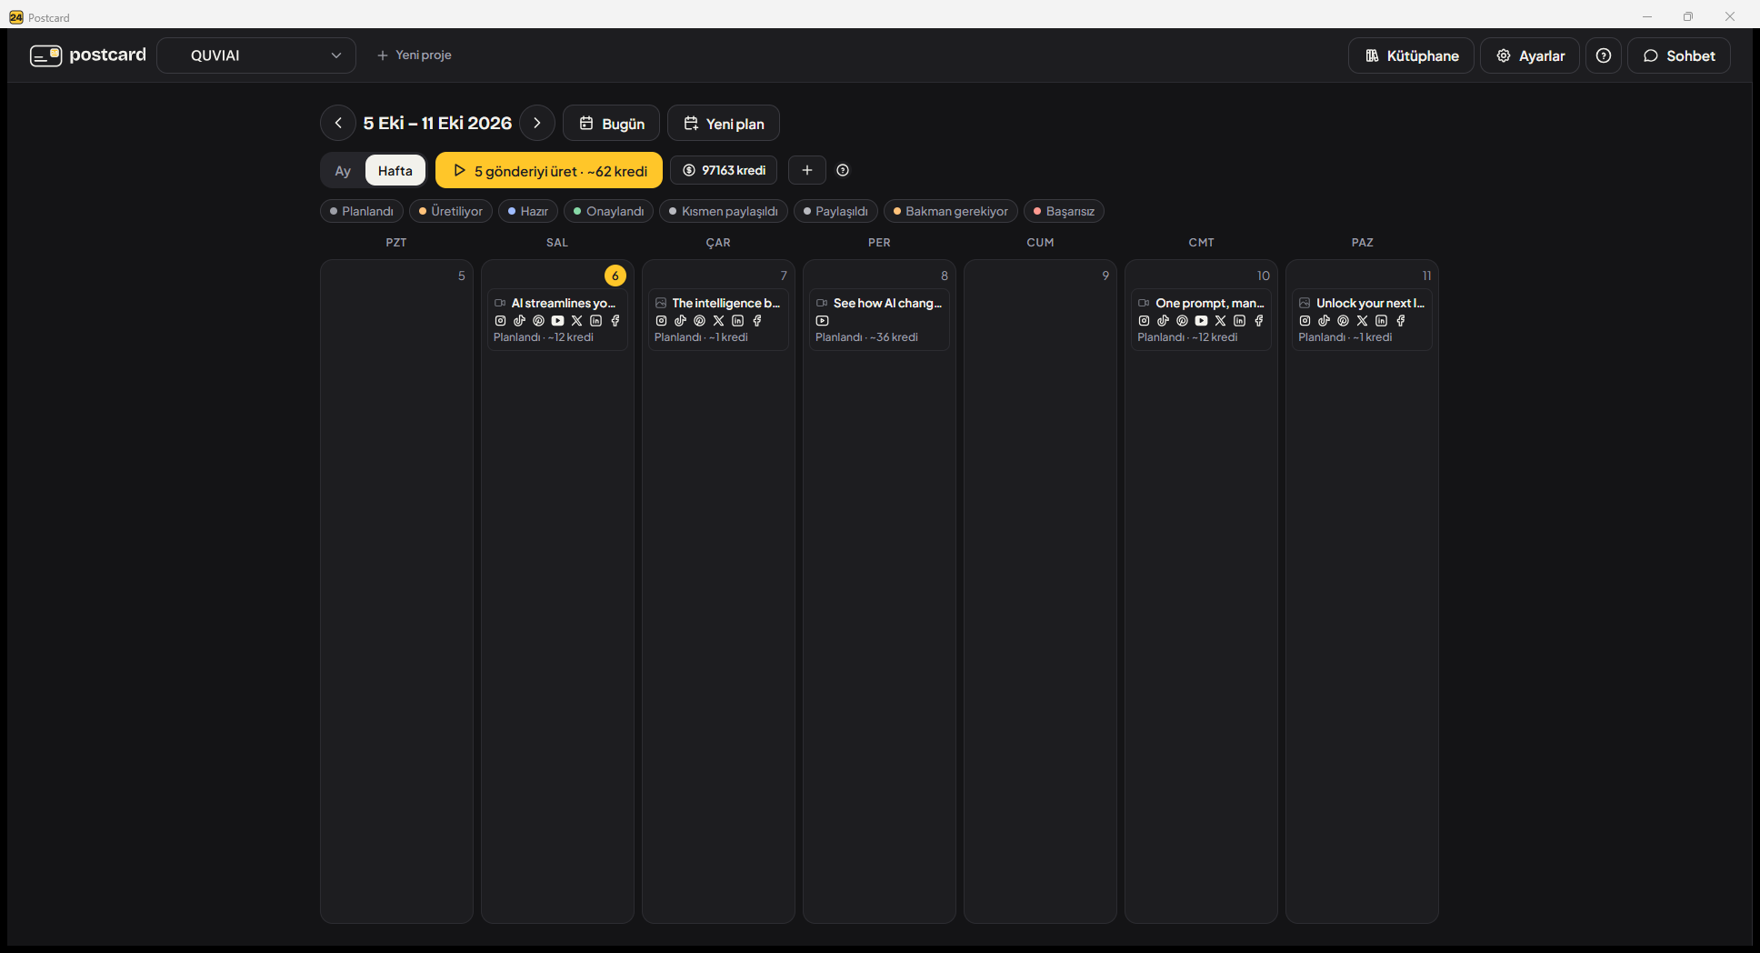Image resolution: width=1760 pixels, height=953 pixels.
Task: Click the plus icon beside credit balance
Action: point(807,170)
